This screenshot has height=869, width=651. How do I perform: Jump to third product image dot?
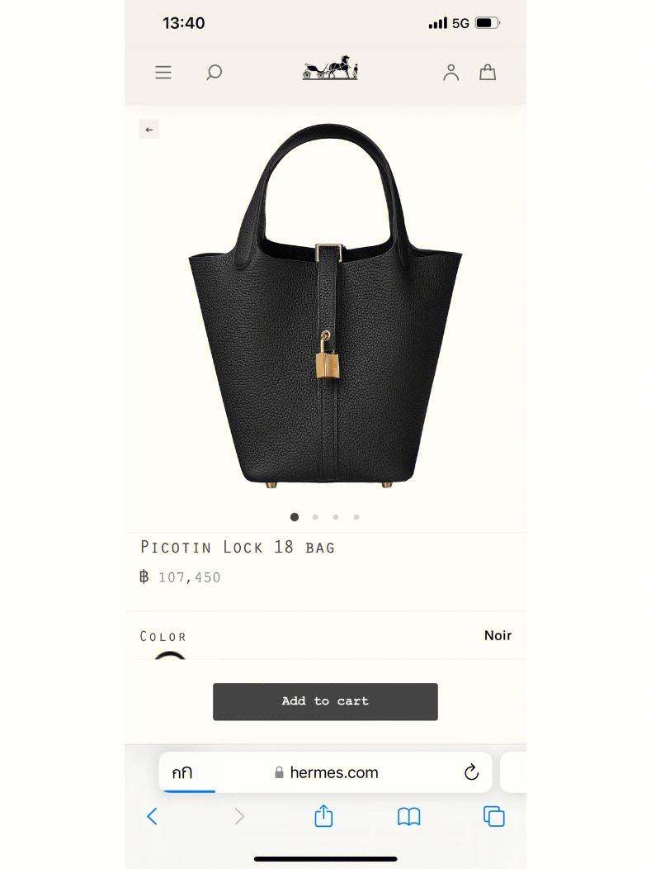pos(336,517)
